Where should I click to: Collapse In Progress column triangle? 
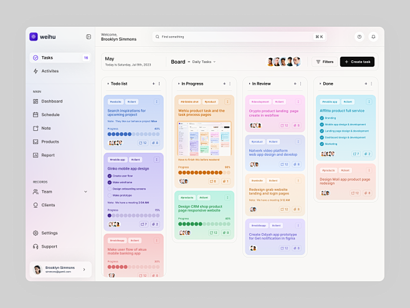click(179, 84)
